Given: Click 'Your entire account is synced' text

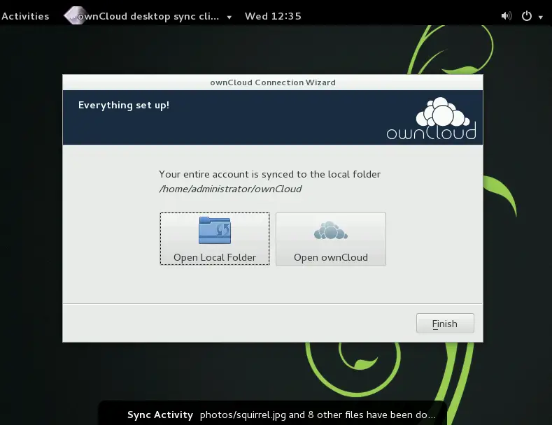Looking at the screenshot, I should pos(269,174).
